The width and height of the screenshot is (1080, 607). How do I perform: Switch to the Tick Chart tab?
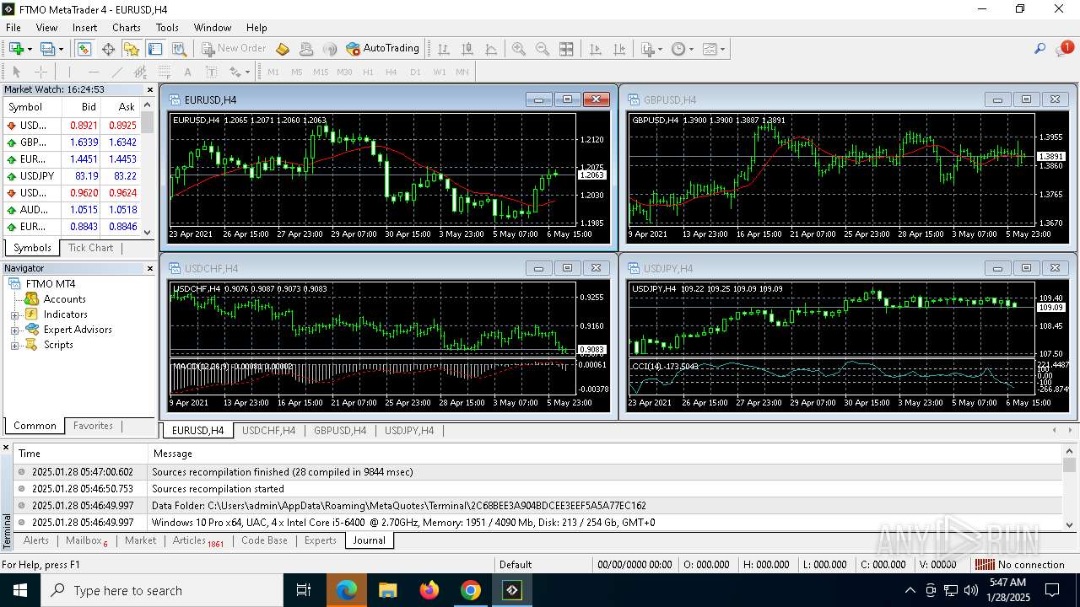click(90, 248)
